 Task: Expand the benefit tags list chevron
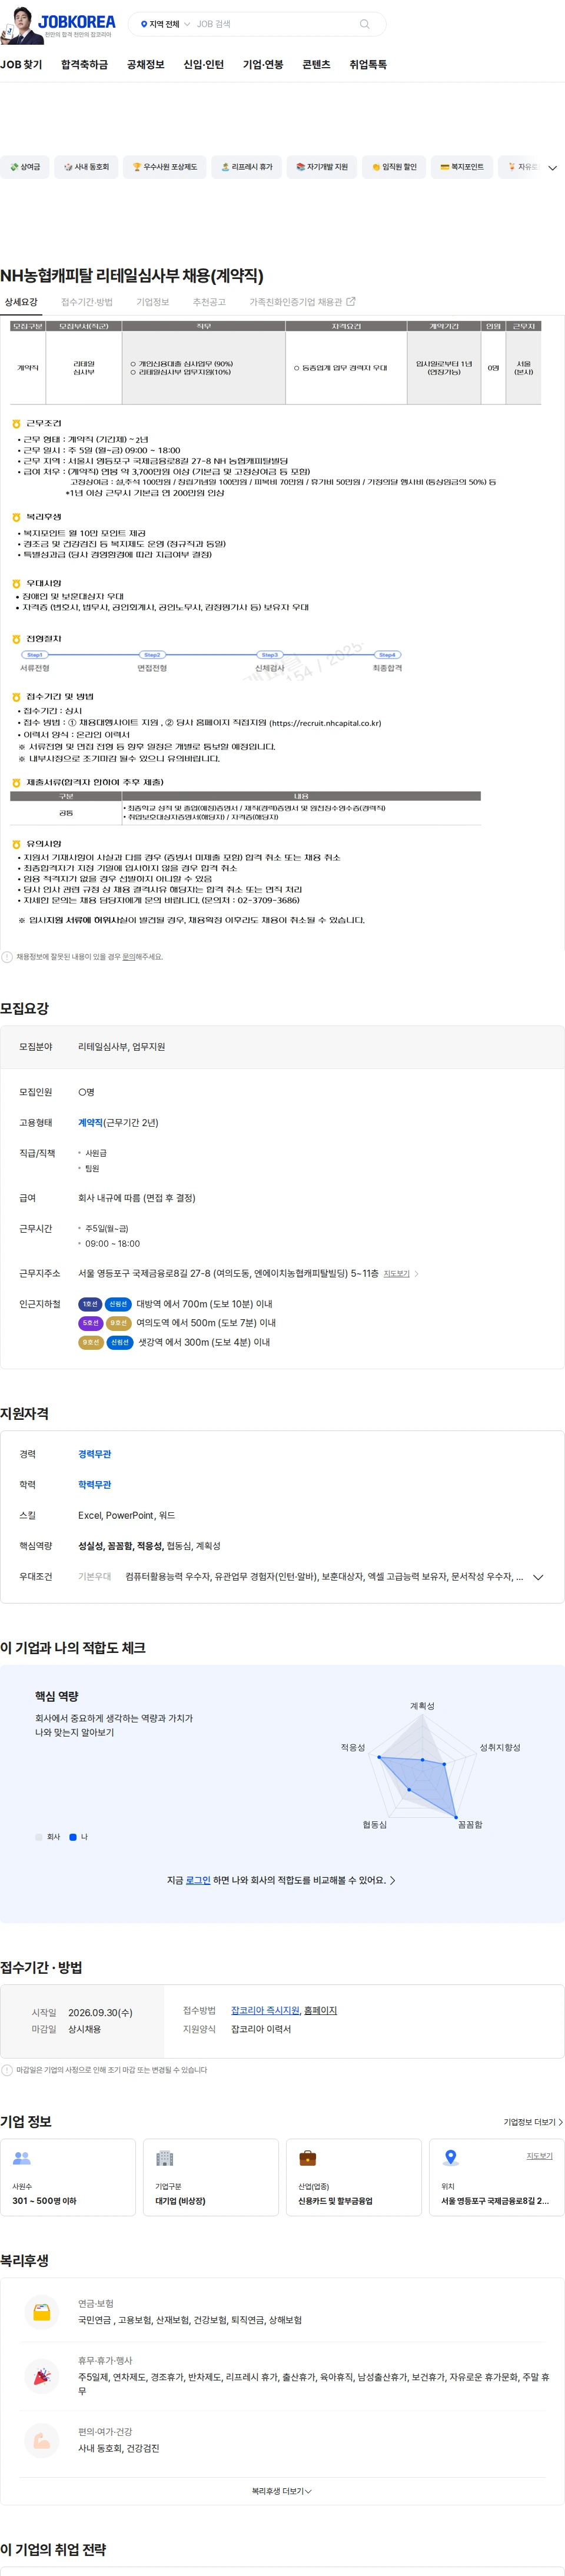553,168
